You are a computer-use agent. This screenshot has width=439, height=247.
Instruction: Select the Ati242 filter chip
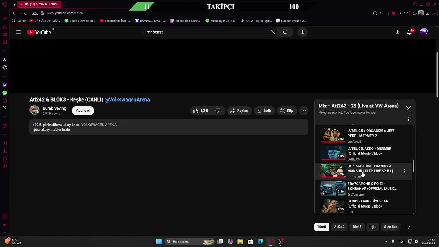click(339, 227)
